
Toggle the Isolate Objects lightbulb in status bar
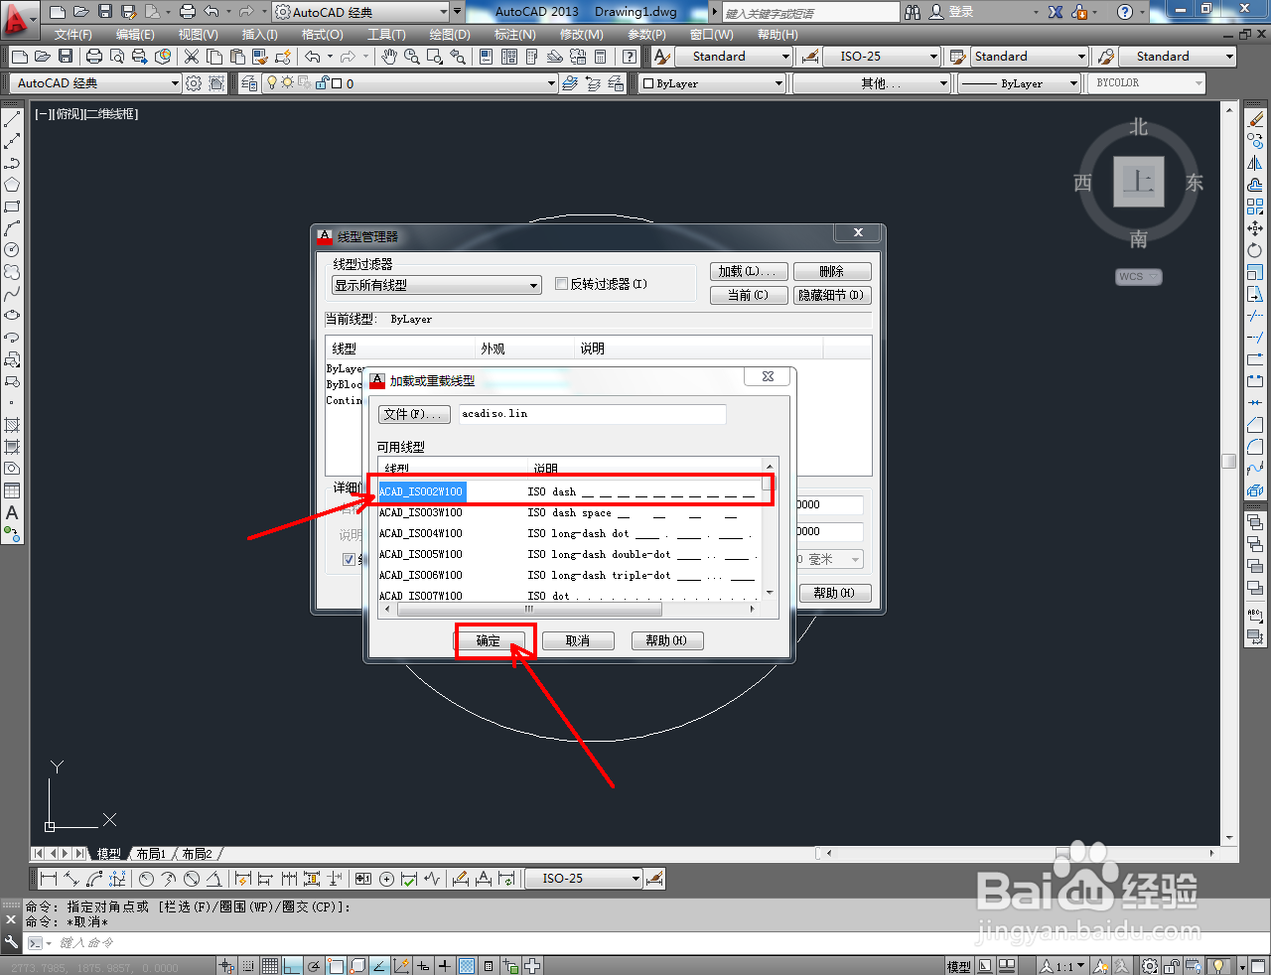(x=1218, y=966)
